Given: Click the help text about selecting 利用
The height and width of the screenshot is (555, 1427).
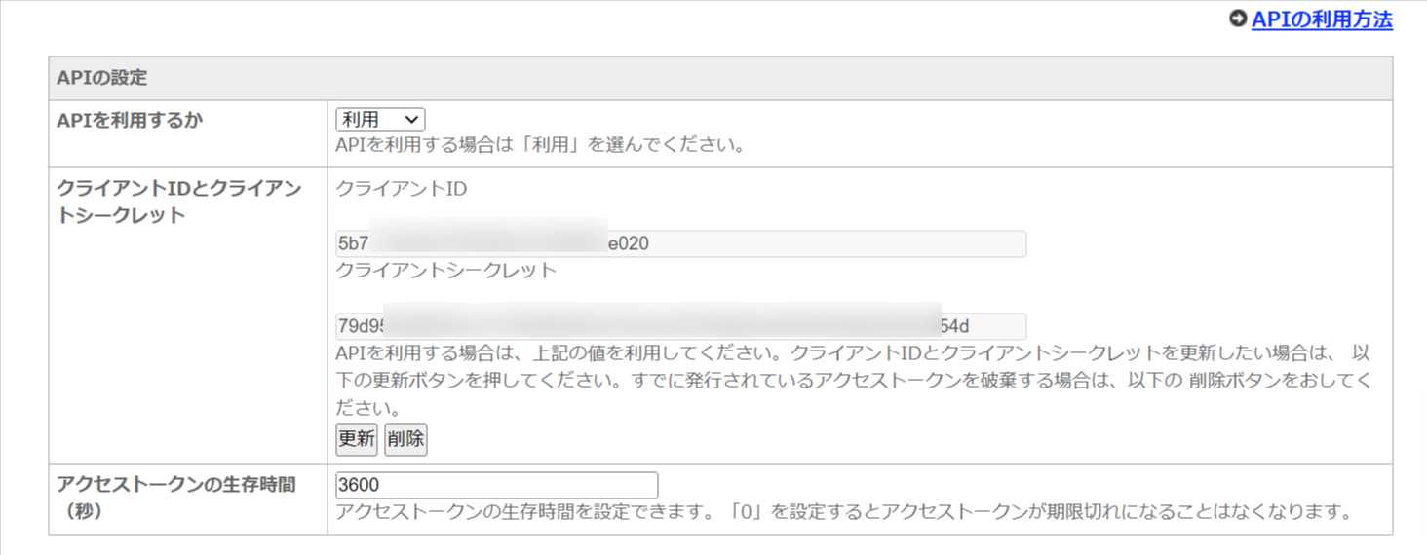Looking at the screenshot, I should (x=541, y=147).
